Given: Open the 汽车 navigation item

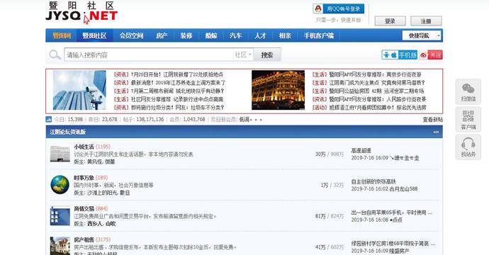Looking at the screenshot, I should click(235, 35).
